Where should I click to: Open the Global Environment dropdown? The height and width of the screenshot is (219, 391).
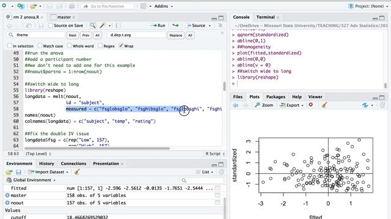tap(31, 180)
